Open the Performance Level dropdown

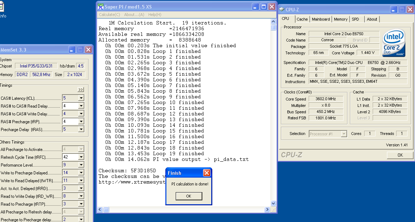81,165
